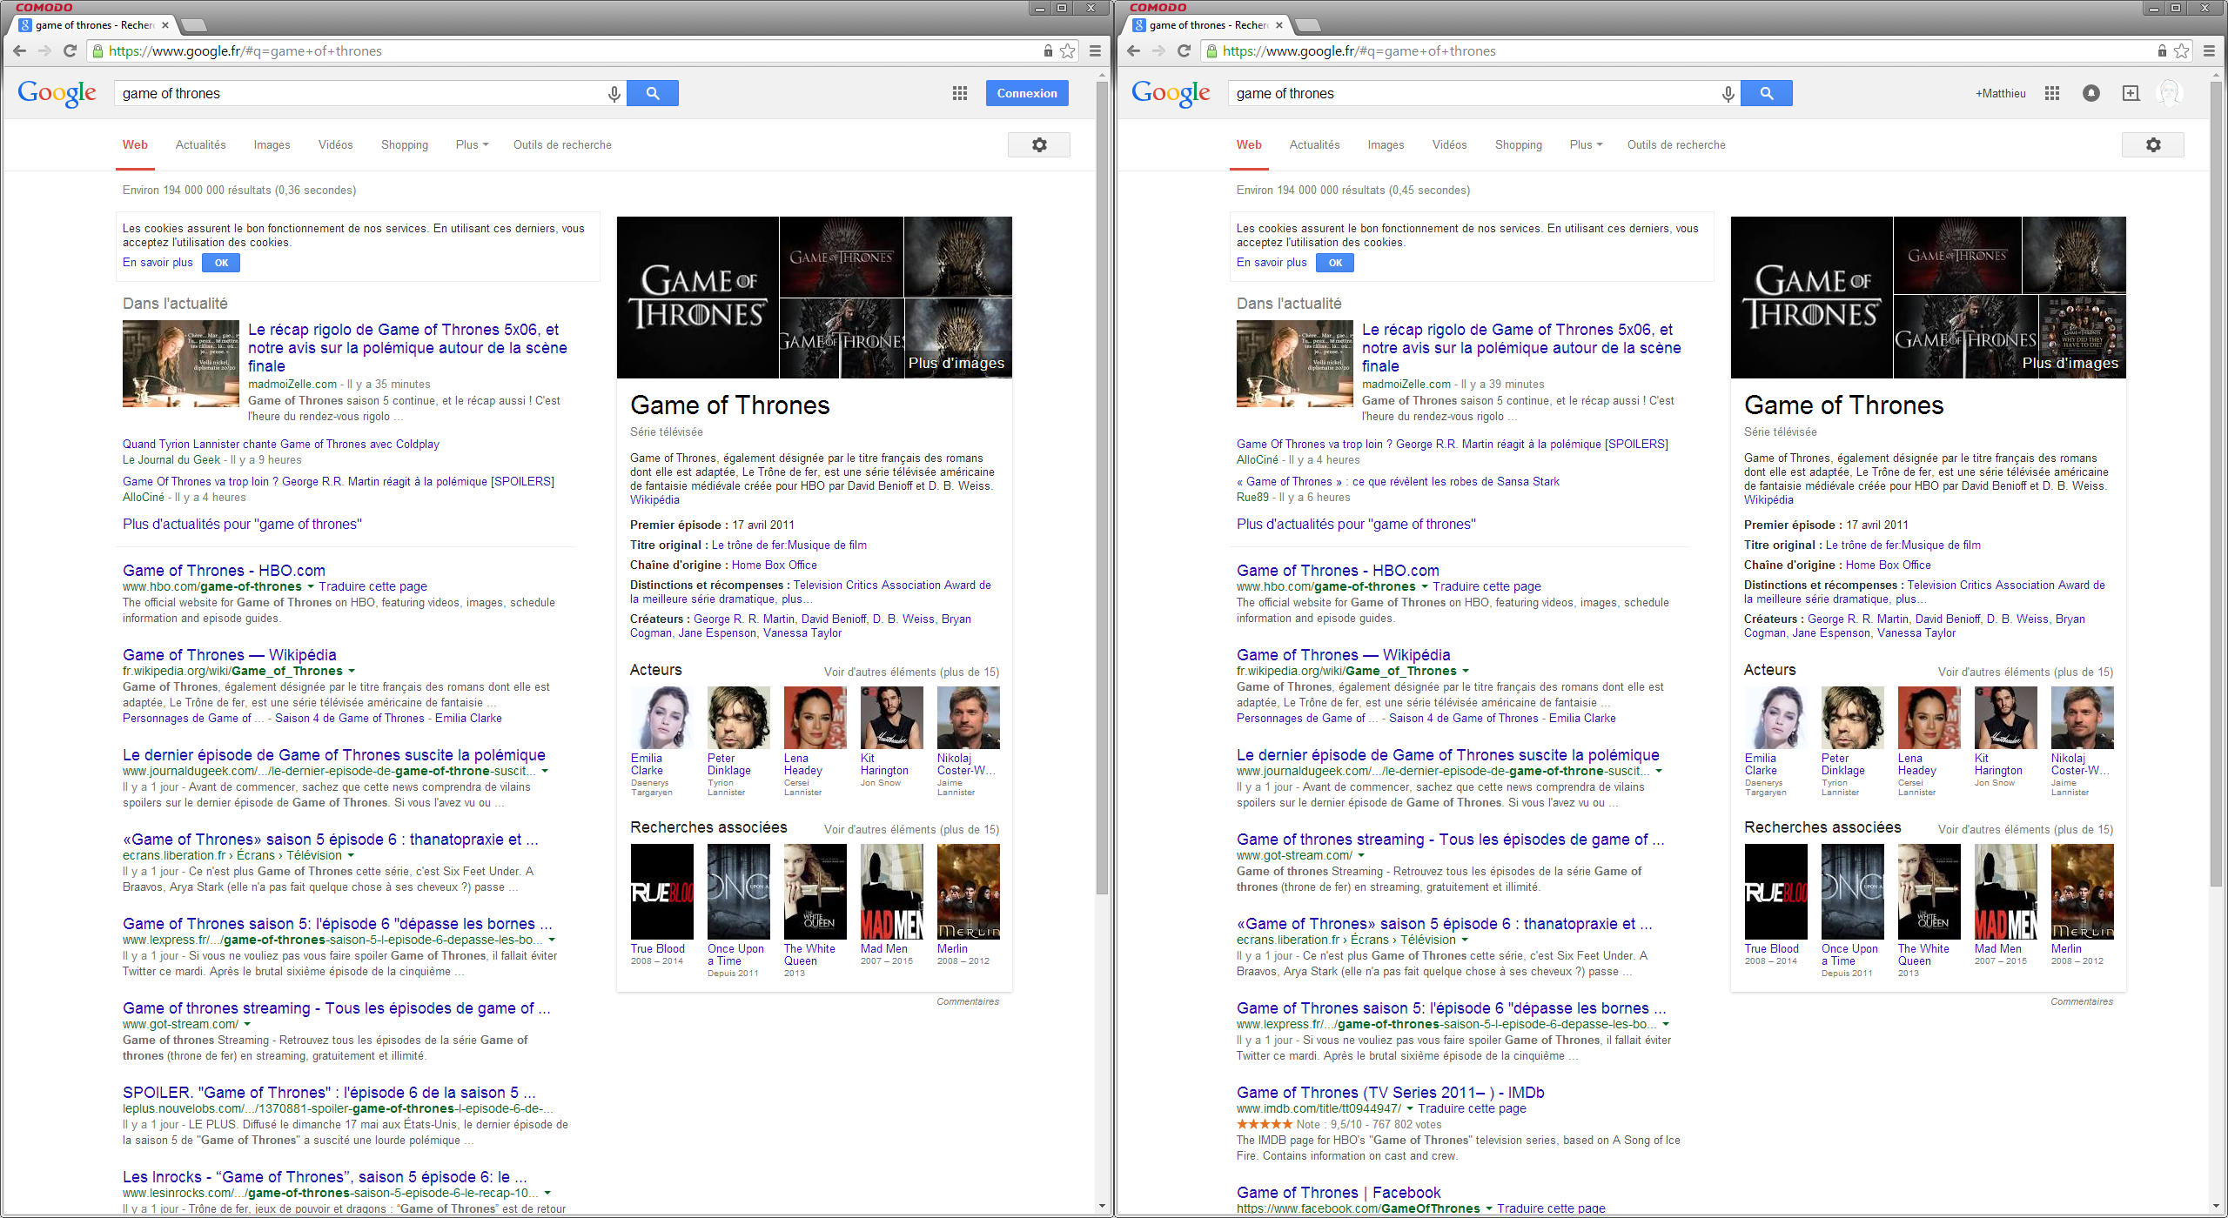The width and height of the screenshot is (2228, 1218).
Task: Click the vertical scrollbar in left window
Action: 1102,487
